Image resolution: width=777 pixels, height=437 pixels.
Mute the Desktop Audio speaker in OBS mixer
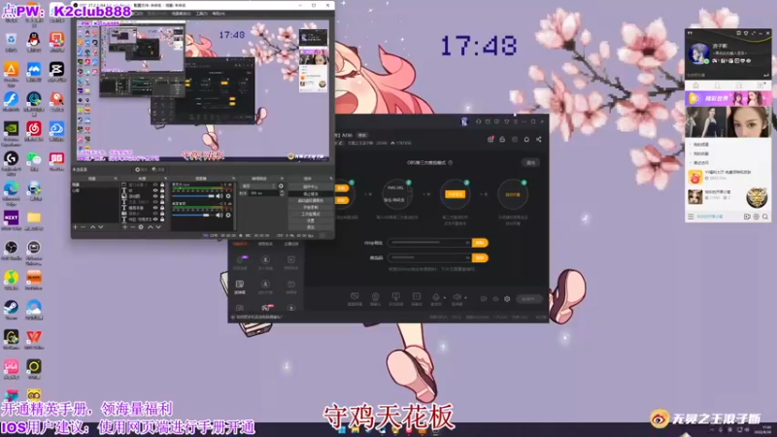220,215
